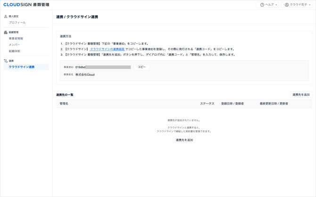
Task: Click the 個人設定 section label
Action: click(x=14, y=16)
